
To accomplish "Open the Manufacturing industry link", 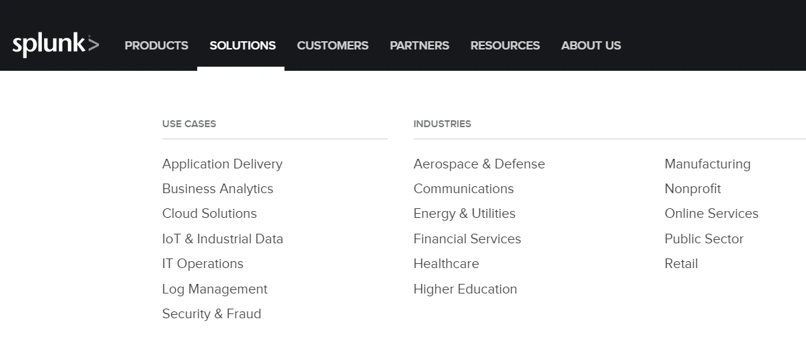I will tap(707, 164).
